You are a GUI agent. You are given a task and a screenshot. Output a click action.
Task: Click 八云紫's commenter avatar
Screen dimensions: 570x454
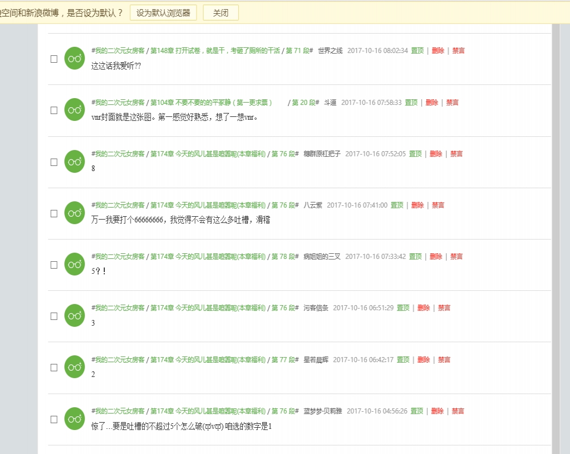click(74, 213)
